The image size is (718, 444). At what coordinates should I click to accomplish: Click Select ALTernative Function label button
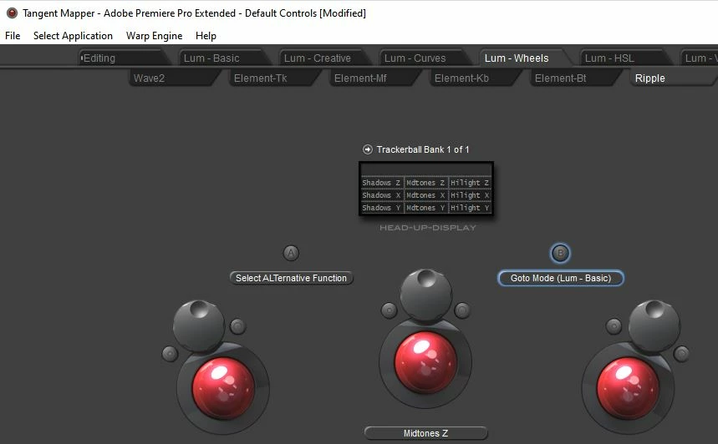coord(291,278)
